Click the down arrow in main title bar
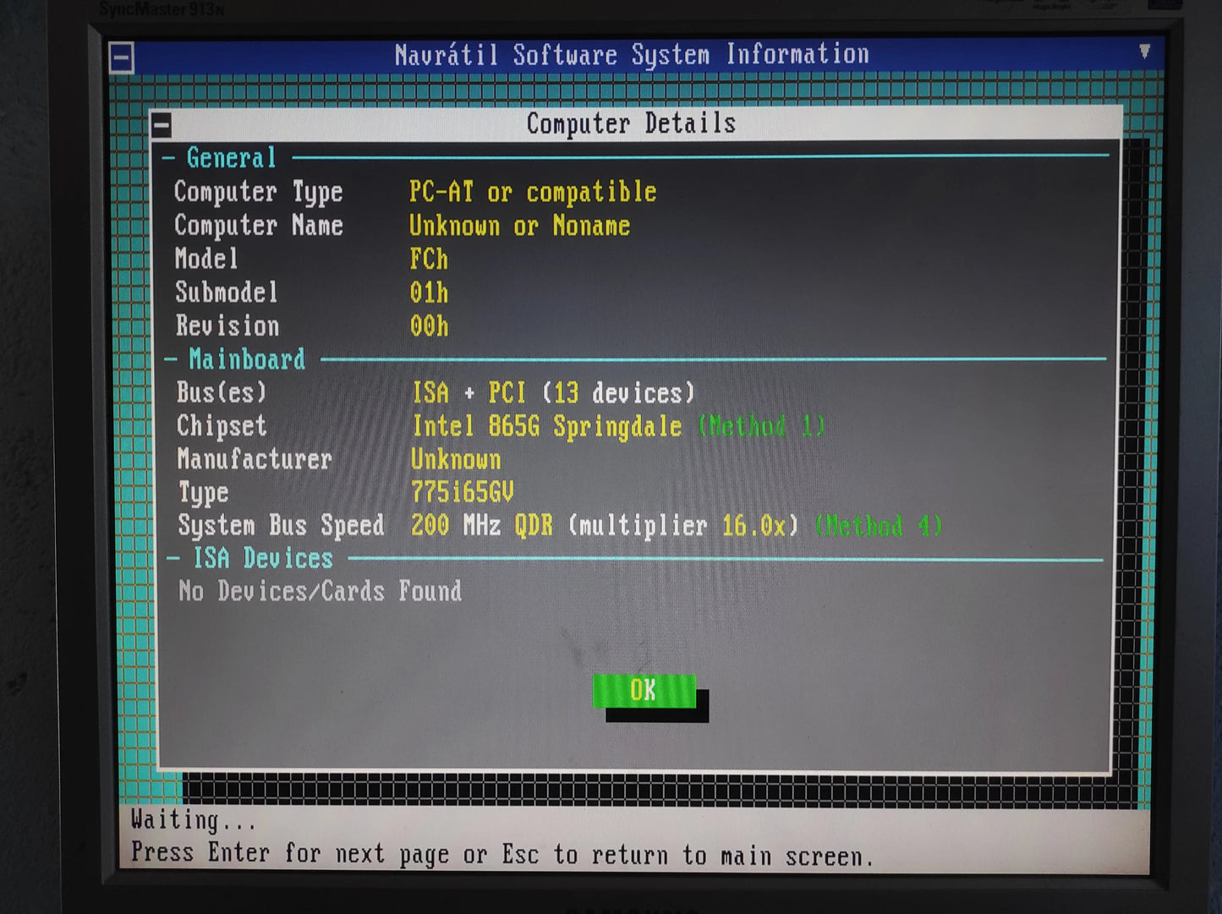Screen dimensions: 1222x914 coord(1144,52)
